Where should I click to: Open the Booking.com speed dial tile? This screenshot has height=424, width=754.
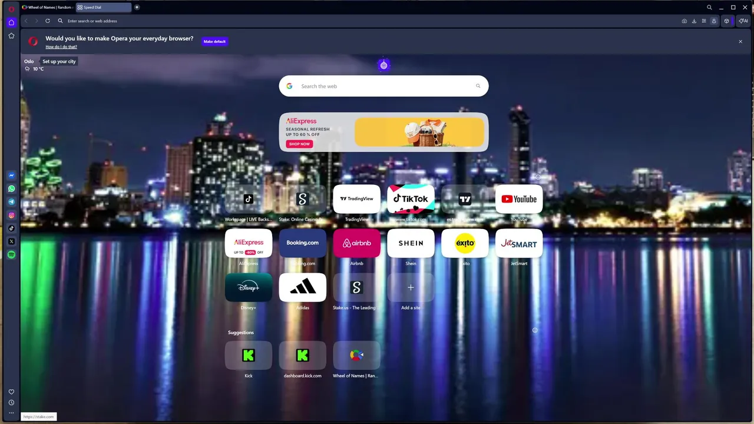click(x=302, y=243)
